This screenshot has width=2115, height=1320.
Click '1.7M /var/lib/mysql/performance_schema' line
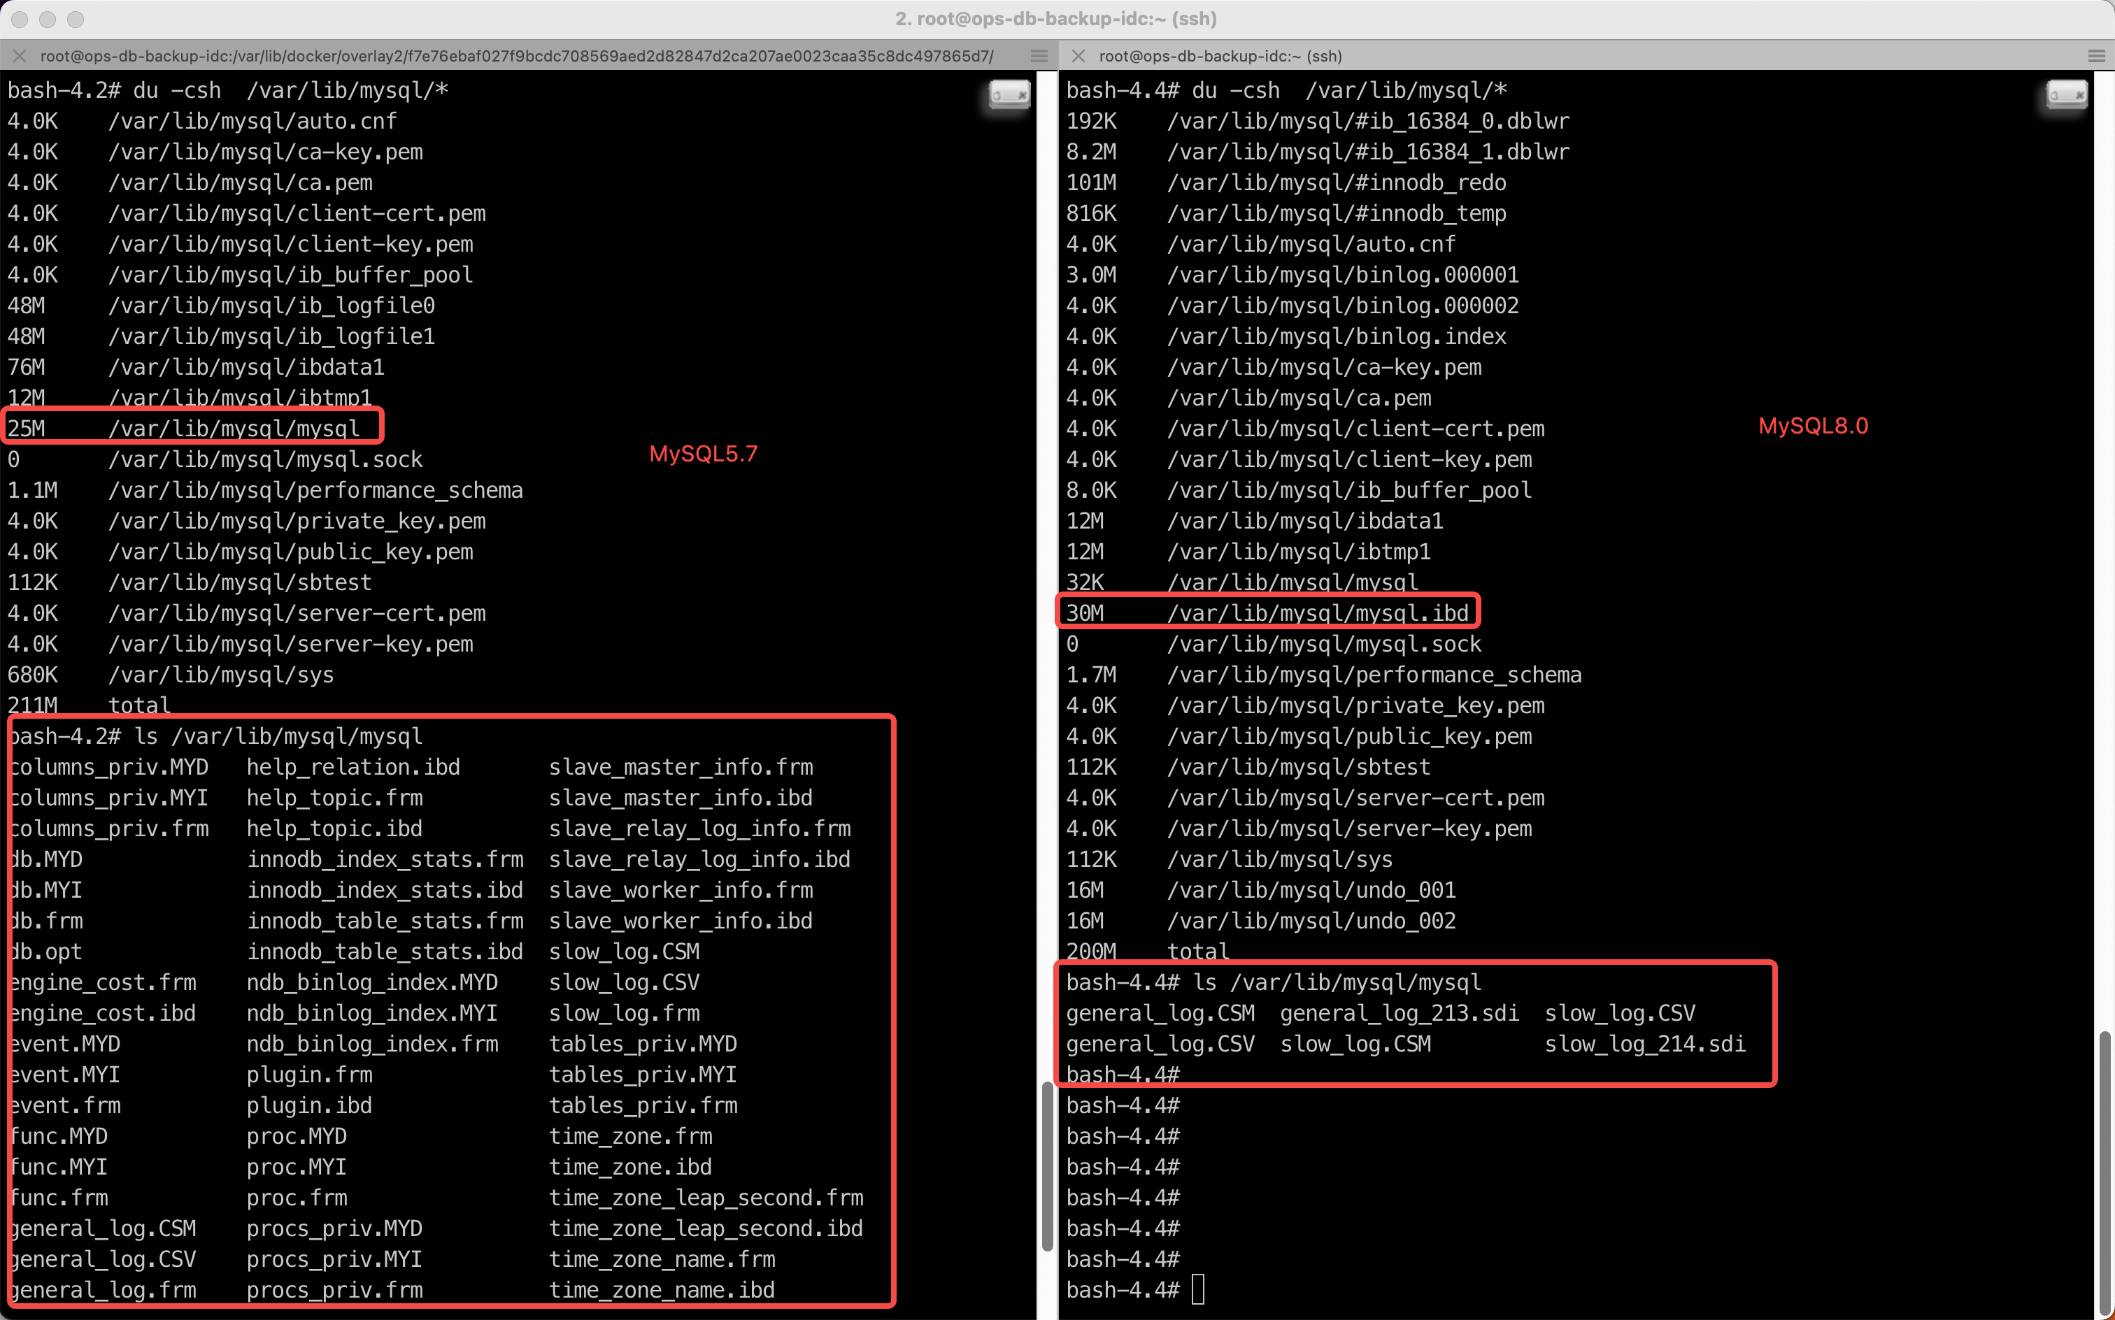[x=1324, y=675]
